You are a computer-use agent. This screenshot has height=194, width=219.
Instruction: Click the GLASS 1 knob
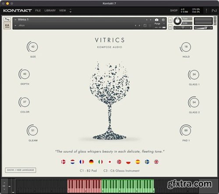tap(194, 74)
